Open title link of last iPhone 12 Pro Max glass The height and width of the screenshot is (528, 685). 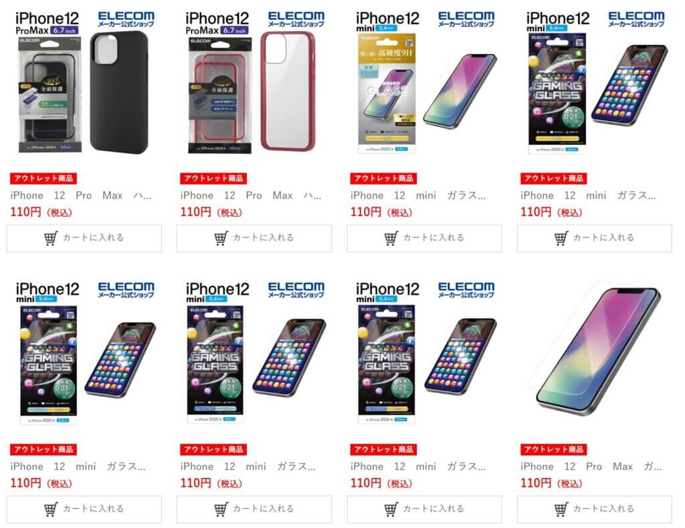coord(591,467)
